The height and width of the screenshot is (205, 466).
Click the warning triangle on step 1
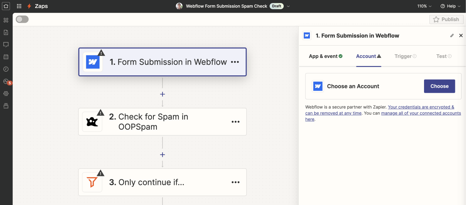coord(101,53)
